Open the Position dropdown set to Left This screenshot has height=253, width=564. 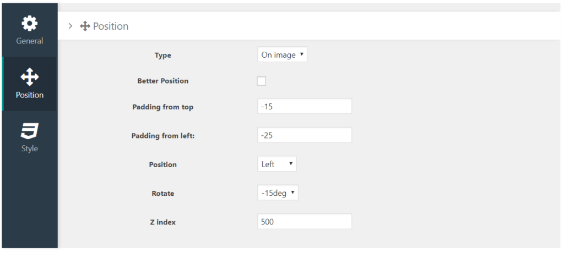pyautogui.click(x=277, y=164)
